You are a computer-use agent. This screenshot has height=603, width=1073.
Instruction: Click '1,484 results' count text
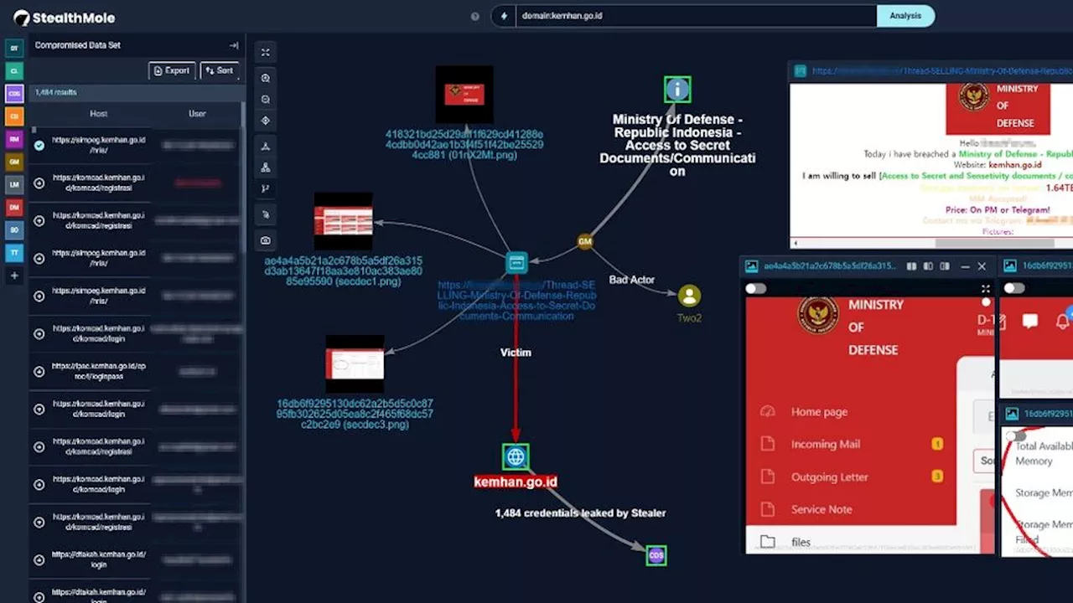point(55,92)
